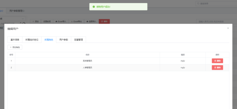Click the 添加角色 button
The height and width of the screenshot is (109, 237).
click(x=15, y=47)
